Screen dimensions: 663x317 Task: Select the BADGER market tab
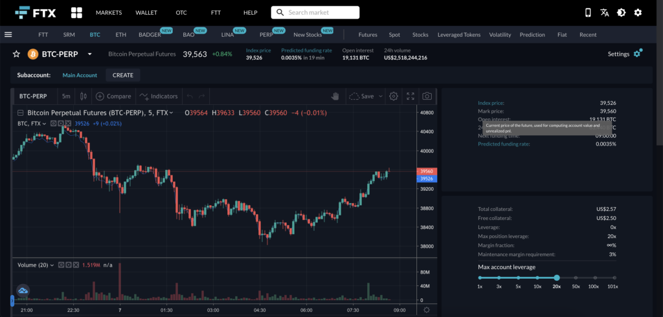150,35
